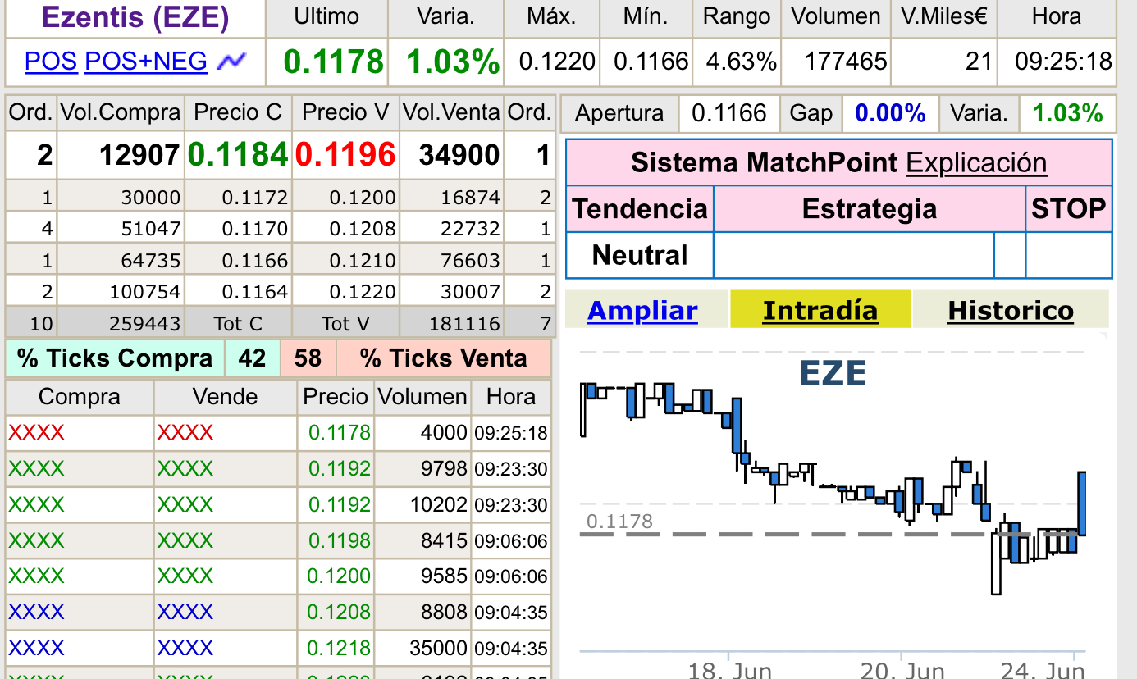The width and height of the screenshot is (1137, 679).
Task: Click the Ampliar chart link
Action: point(642,311)
